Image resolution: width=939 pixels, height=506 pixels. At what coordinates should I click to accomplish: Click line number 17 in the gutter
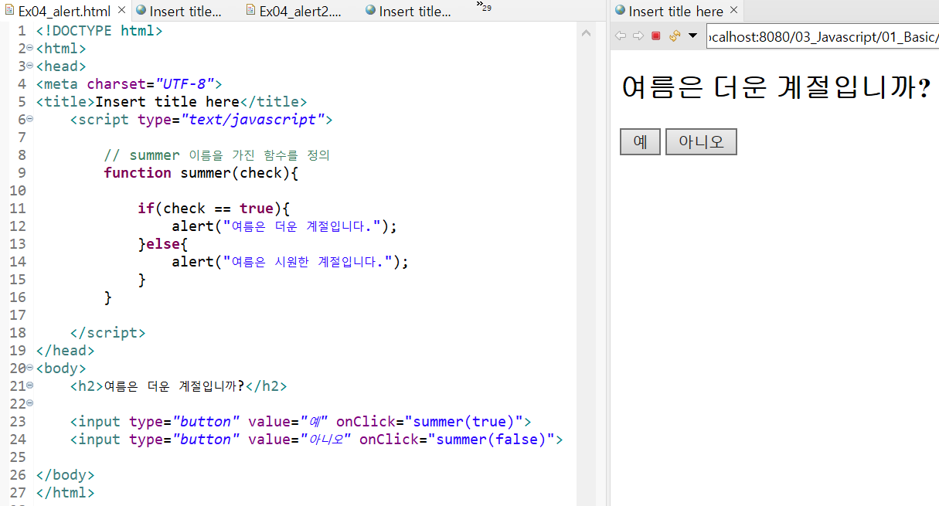point(18,315)
